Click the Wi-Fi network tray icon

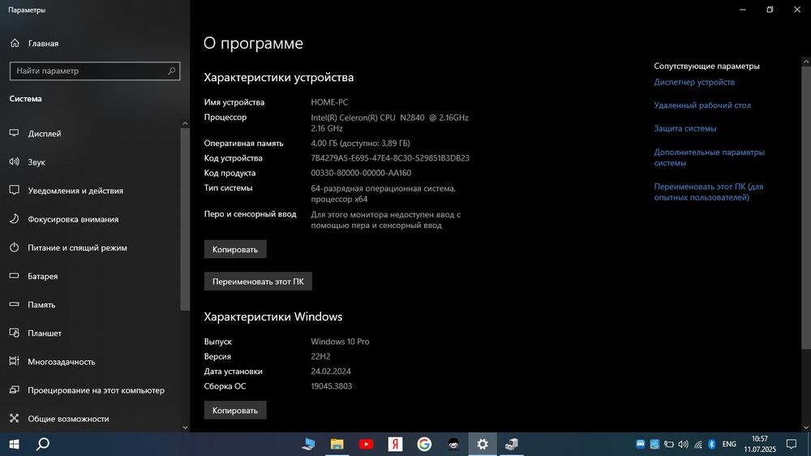tap(697, 444)
